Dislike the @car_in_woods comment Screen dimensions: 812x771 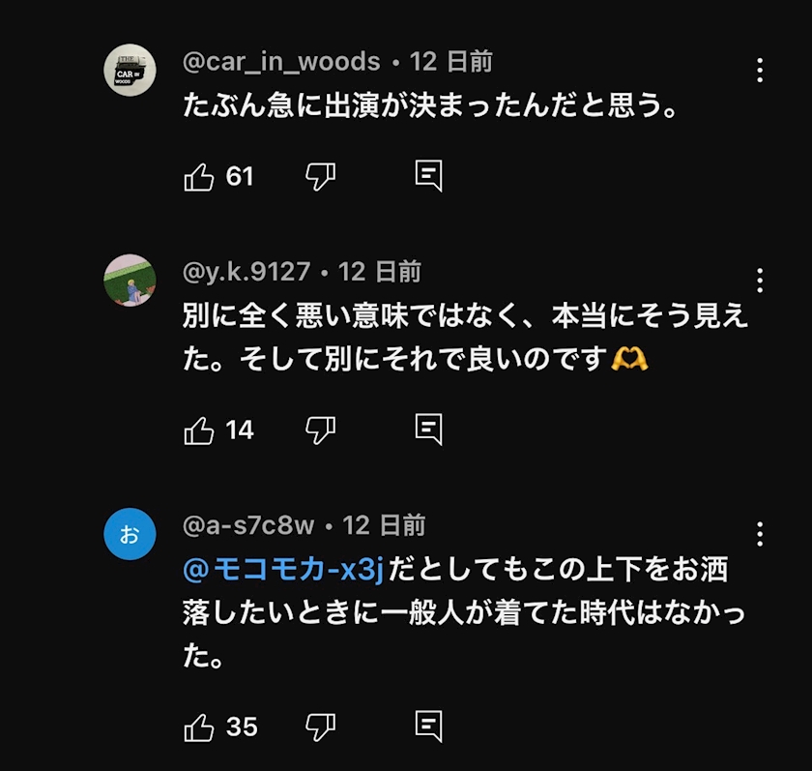coord(320,176)
